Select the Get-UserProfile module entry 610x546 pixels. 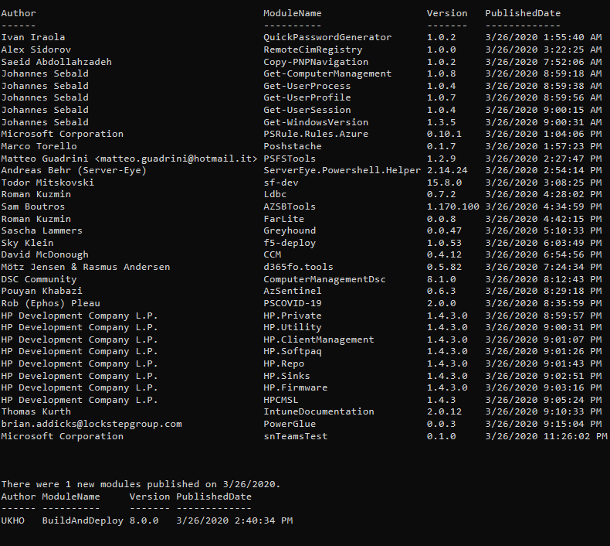(307, 97)
